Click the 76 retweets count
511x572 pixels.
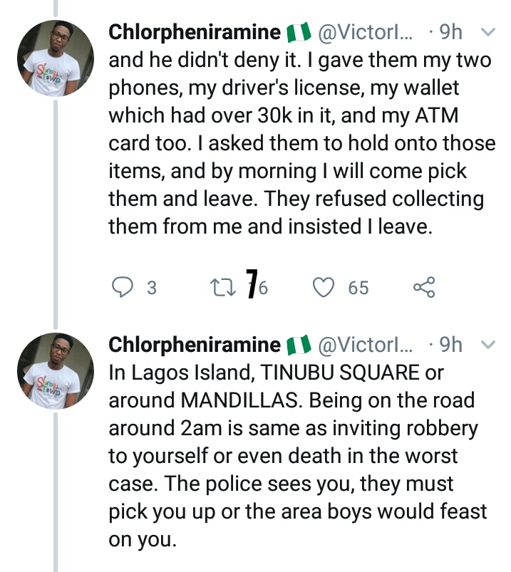point(256,287)
